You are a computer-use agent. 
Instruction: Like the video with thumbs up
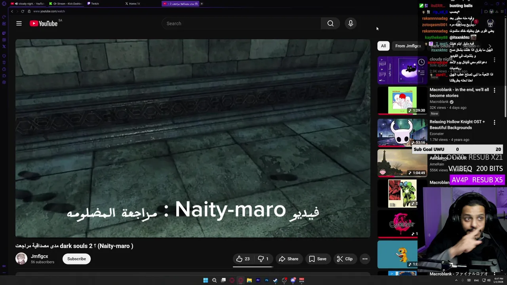(243, 259)
